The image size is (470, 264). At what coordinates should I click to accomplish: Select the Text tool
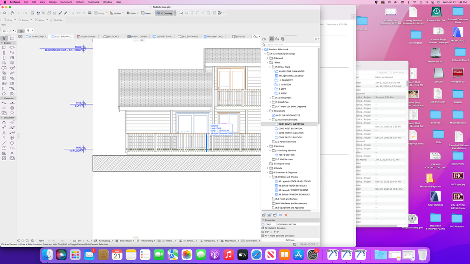4,132
